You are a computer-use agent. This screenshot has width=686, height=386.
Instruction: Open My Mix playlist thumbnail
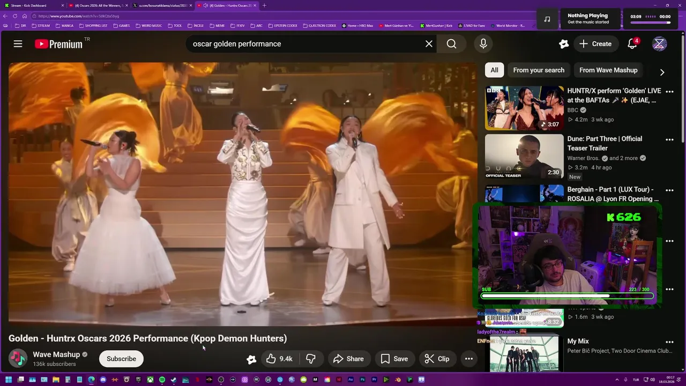click(x=524, y=354)
